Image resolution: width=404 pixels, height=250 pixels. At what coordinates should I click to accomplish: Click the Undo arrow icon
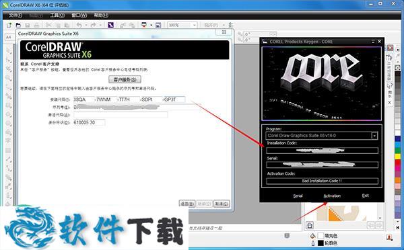(x=79, y=25)
